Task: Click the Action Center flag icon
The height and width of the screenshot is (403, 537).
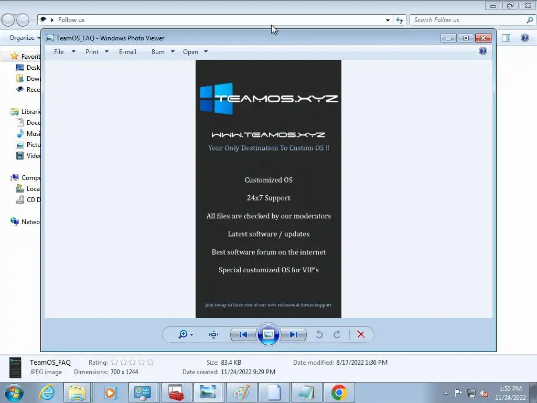Action: [458, 393]
